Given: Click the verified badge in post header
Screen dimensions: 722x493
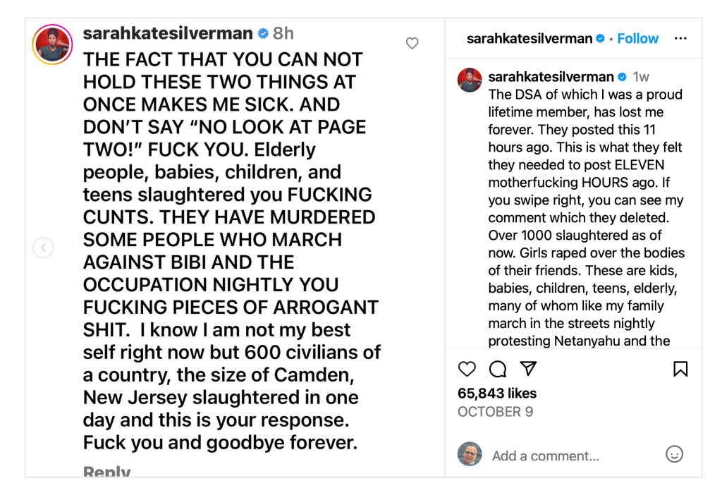Looking at the screenshot, I should tap(601, 39).
